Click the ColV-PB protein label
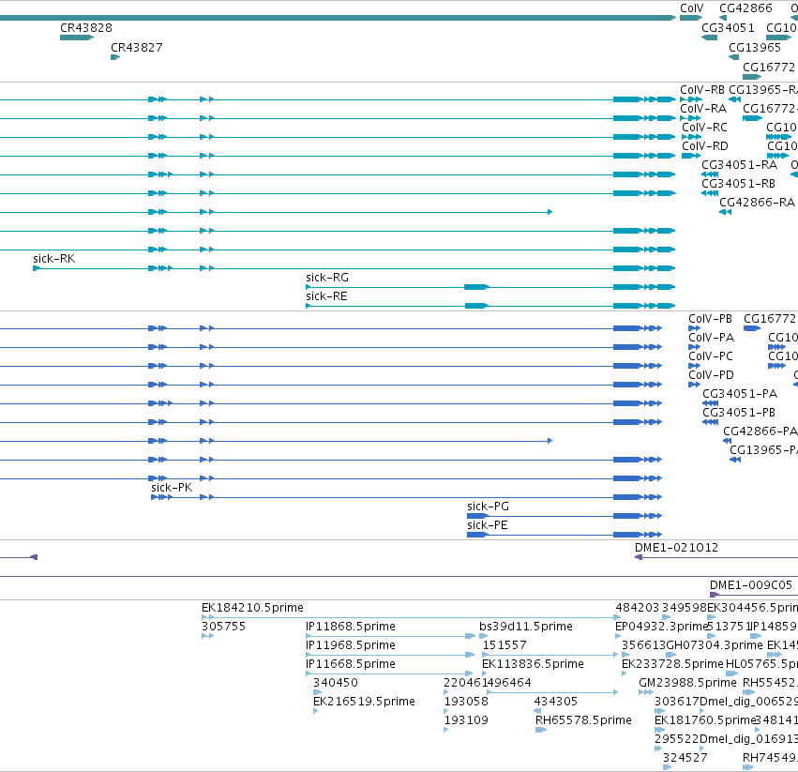Viewport: 798px width, 772px height. [x=711, y=319]
